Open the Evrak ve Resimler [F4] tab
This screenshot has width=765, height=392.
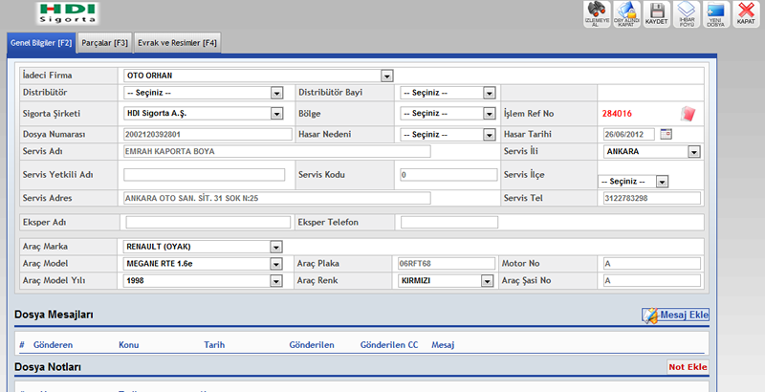[179, 42]
